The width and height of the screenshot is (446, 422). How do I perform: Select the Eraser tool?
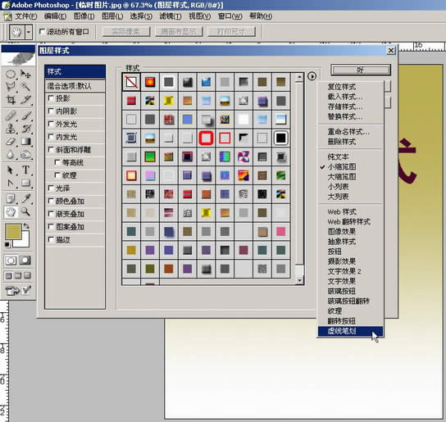tap(11, 141)
